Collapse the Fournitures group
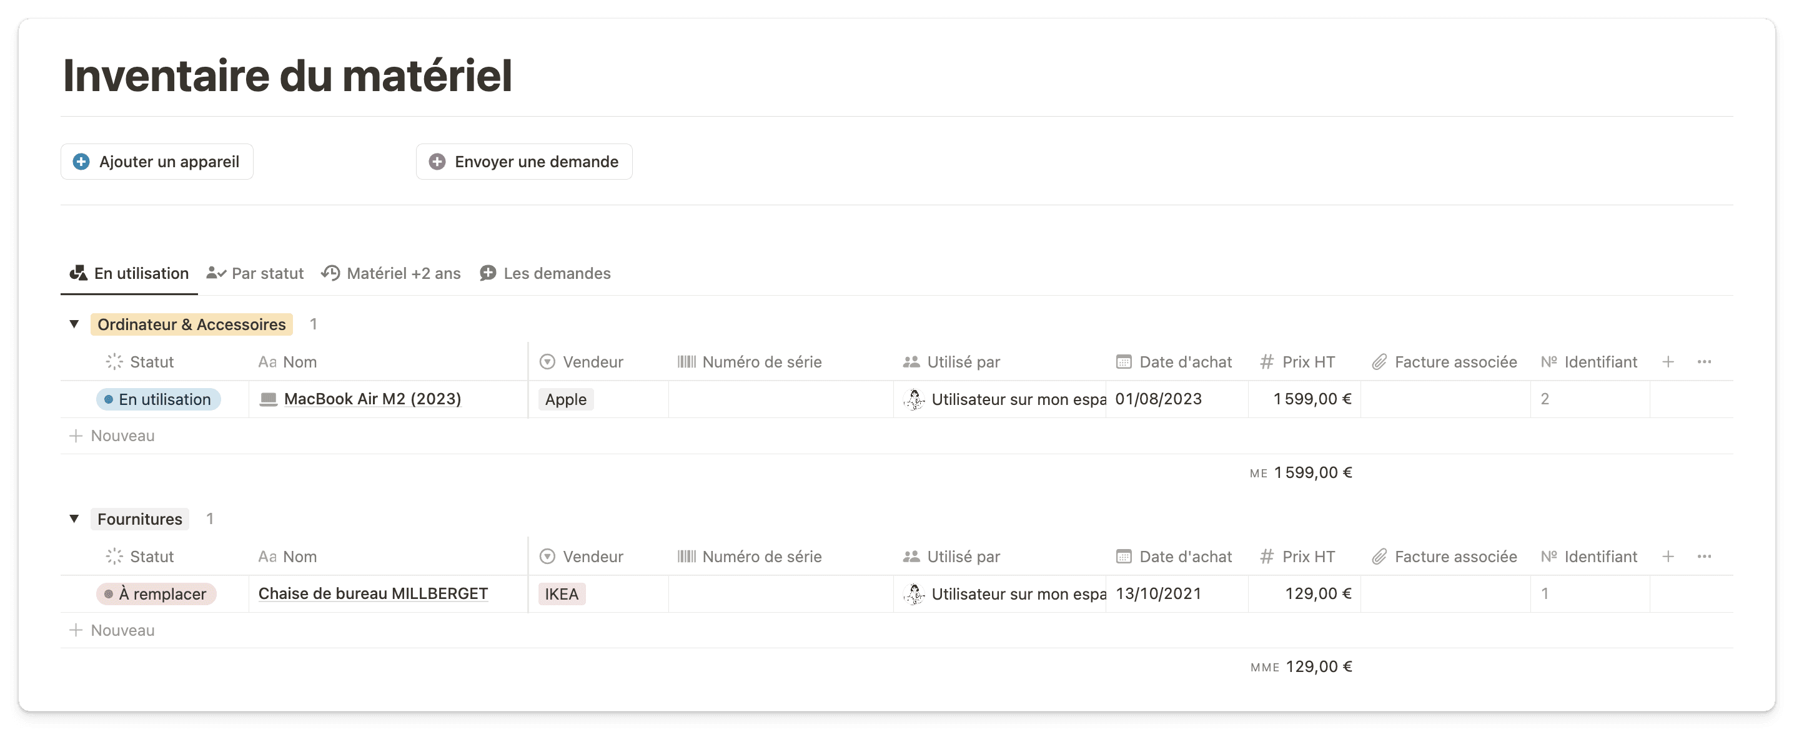The width and height of the screenshot is (1794, 730). tap(74, 518)
